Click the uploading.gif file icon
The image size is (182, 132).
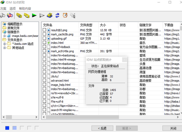49,39
